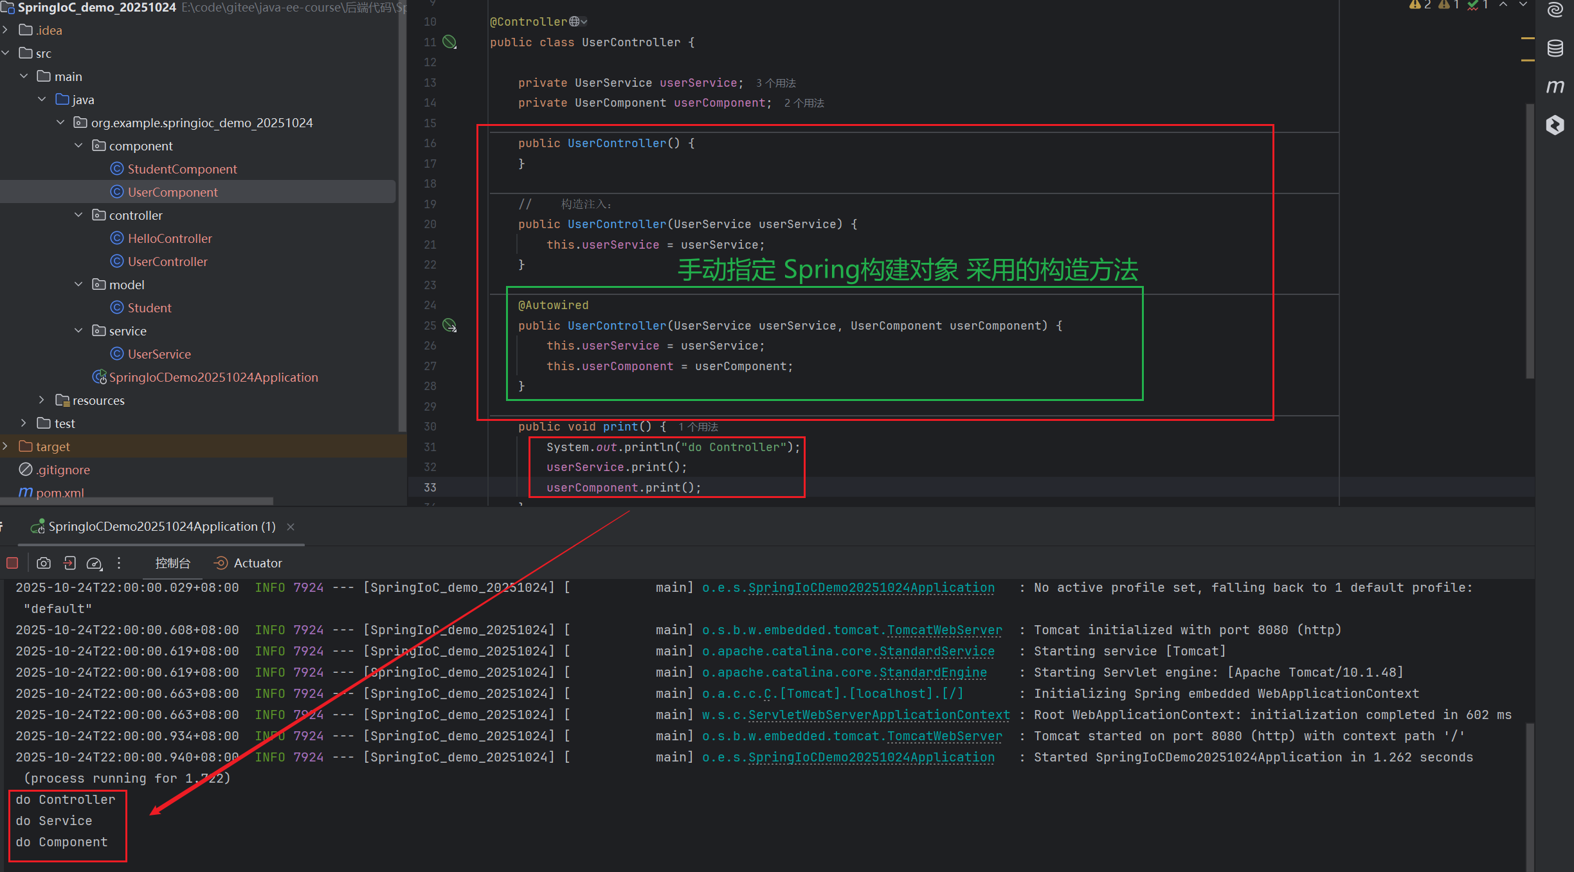Open UserService class in project tree
This screenshot has height=872, width=1574.
[x=159, y=354]
